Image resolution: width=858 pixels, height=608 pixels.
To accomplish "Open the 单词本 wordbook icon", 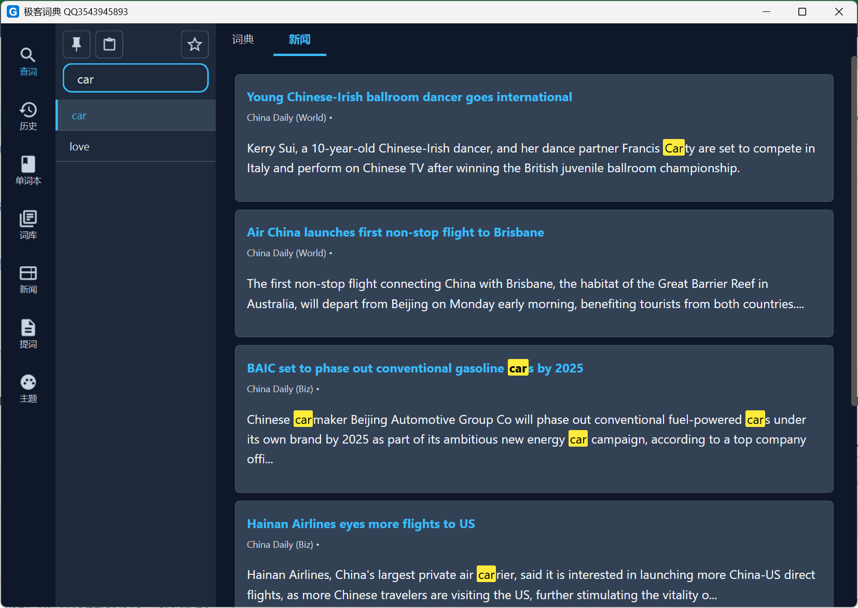I will tap(28, 170).
